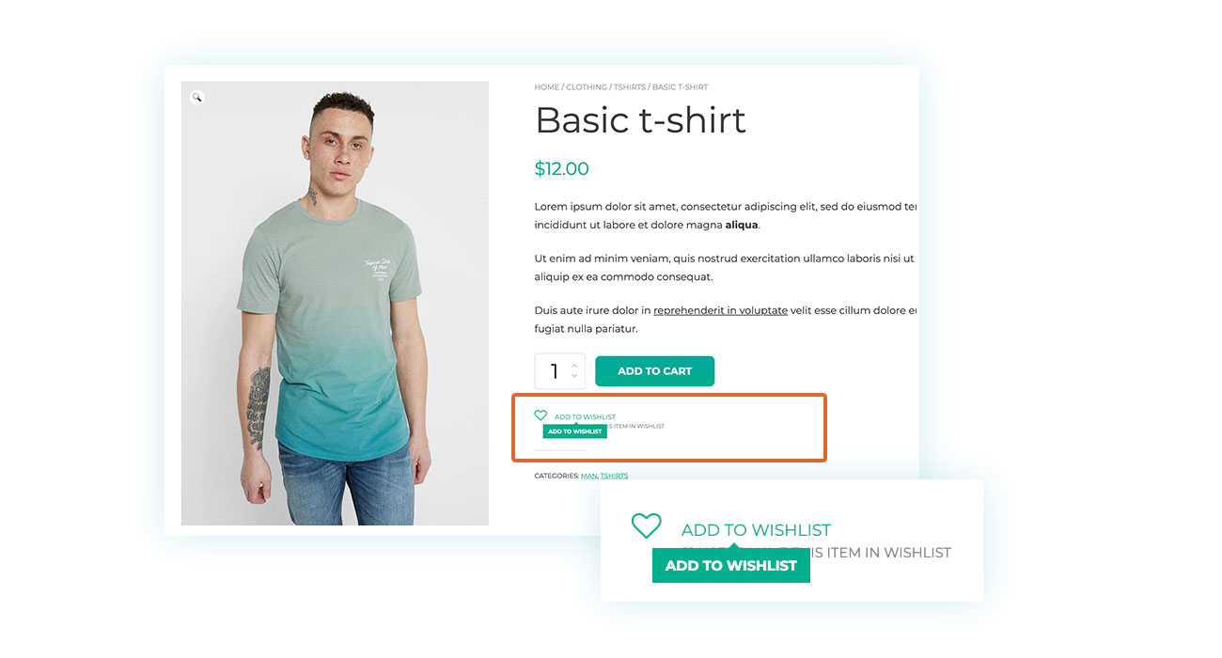The width and height of the screenshot is (1222, 658).
Task: Follow the 'reprehenderit in voluptate' underlined link
Action: [x=721, y=310]
